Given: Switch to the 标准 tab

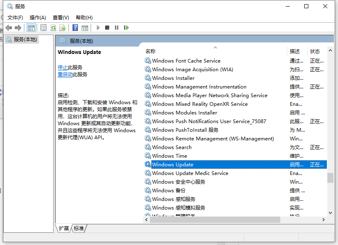Looking at the screenshot, I should [79, 229].
